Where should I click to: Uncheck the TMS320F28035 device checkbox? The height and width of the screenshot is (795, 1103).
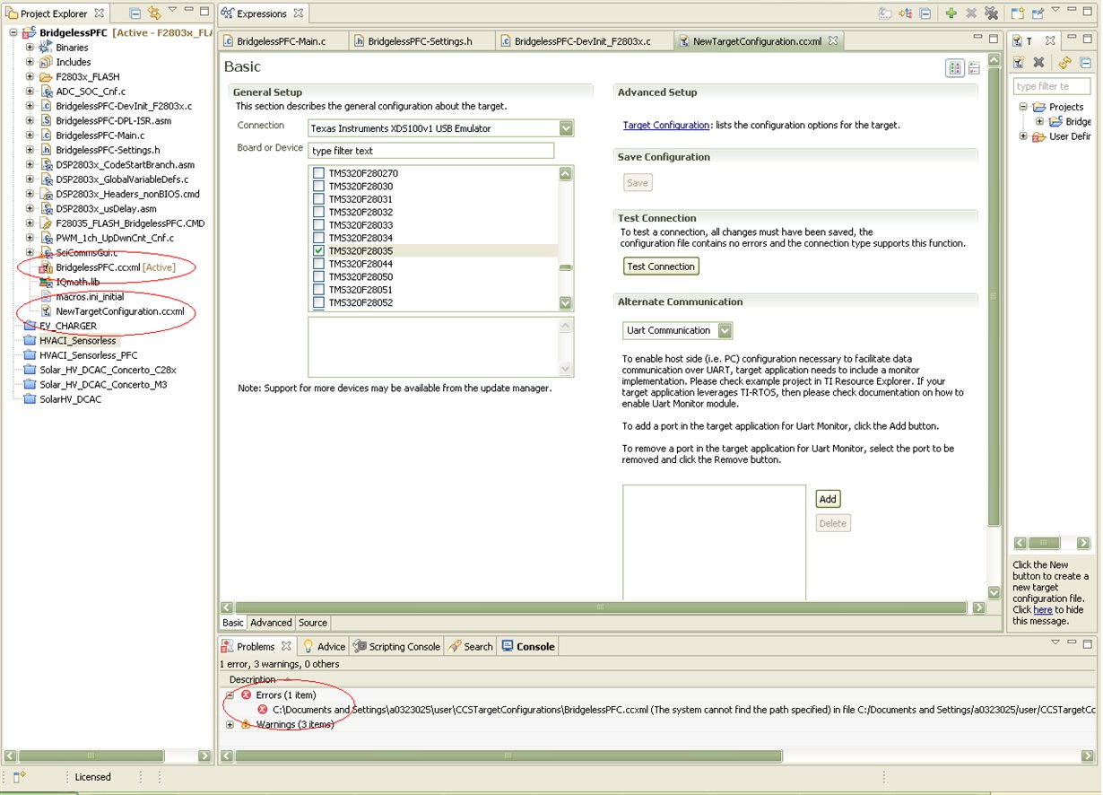click(x=318, y=251)
